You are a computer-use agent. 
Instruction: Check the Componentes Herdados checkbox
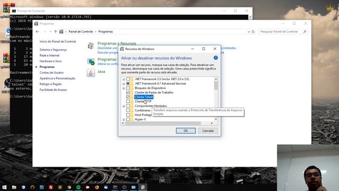point(128,106)
